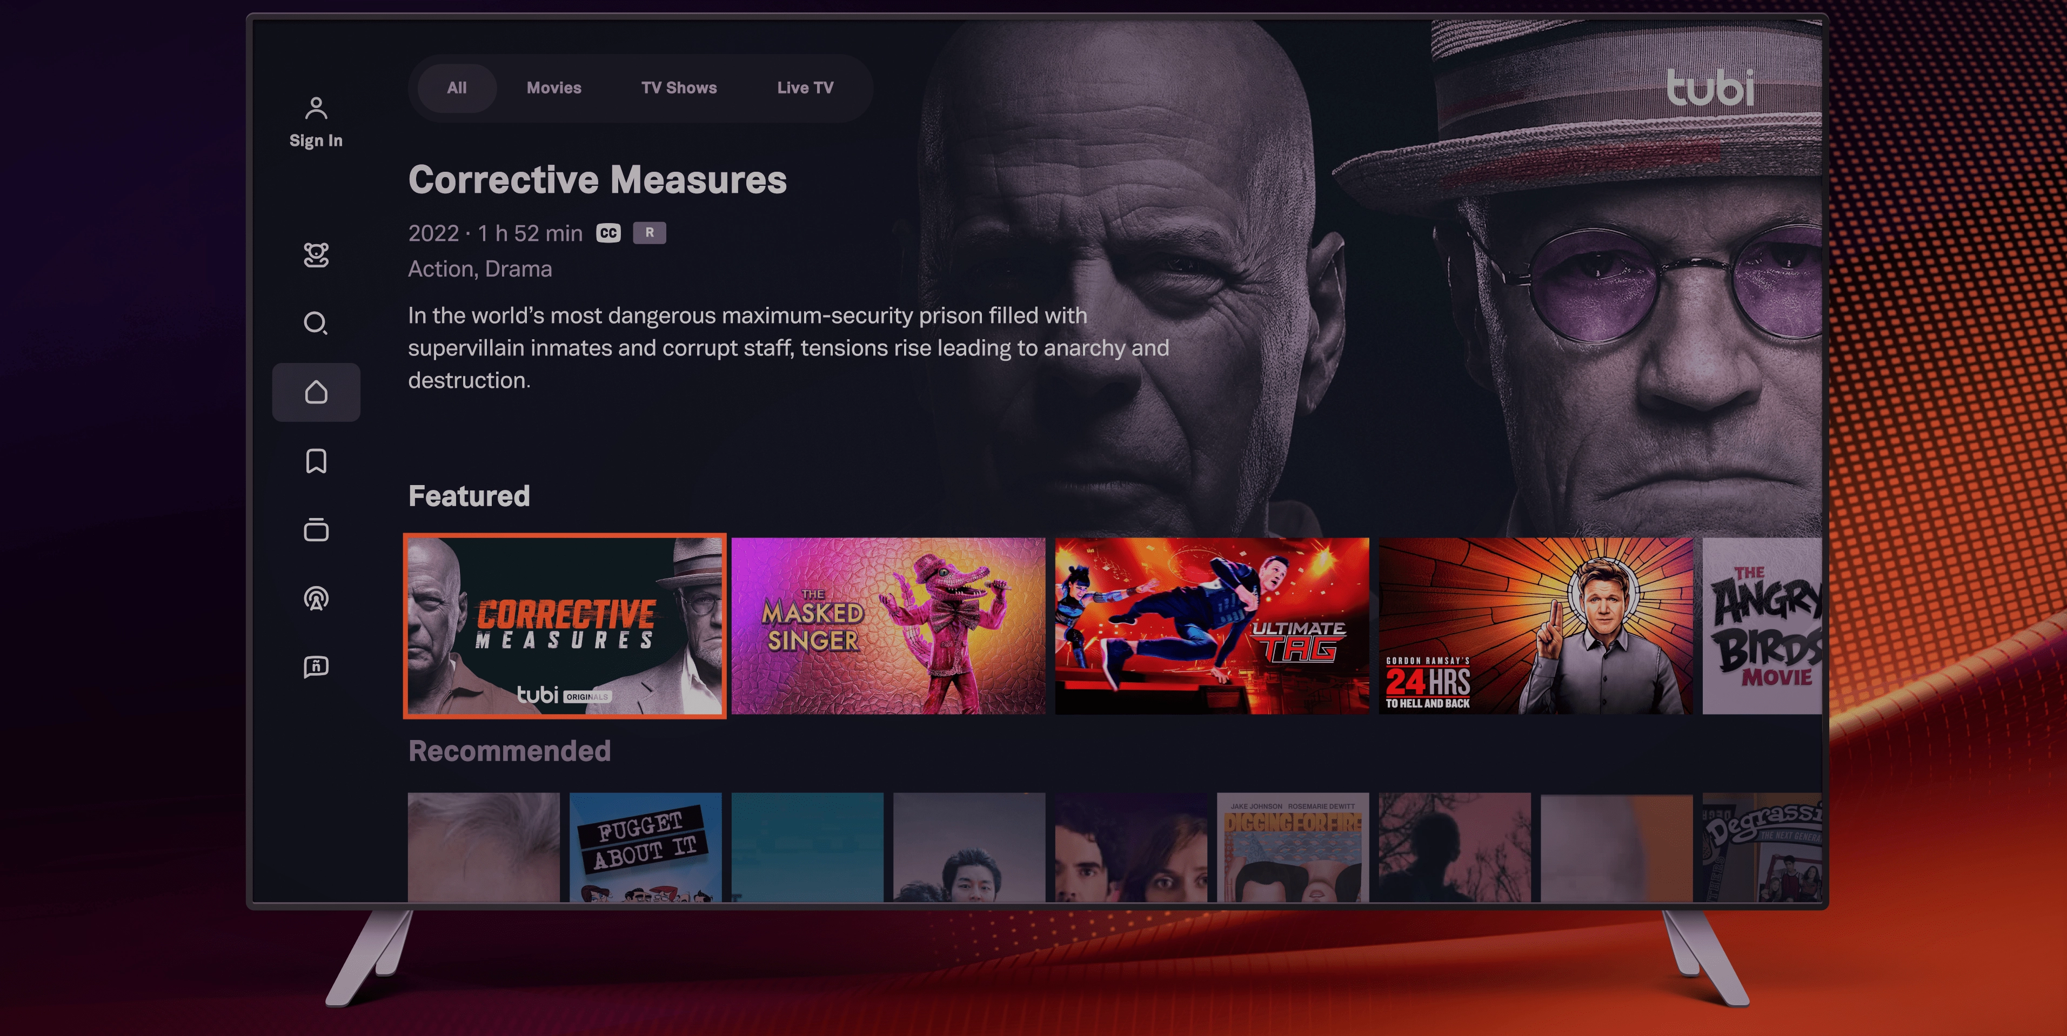Switch to the TV Shows tab
The width and height of the screenshot is (2067, 1036).
coord(679,88)
